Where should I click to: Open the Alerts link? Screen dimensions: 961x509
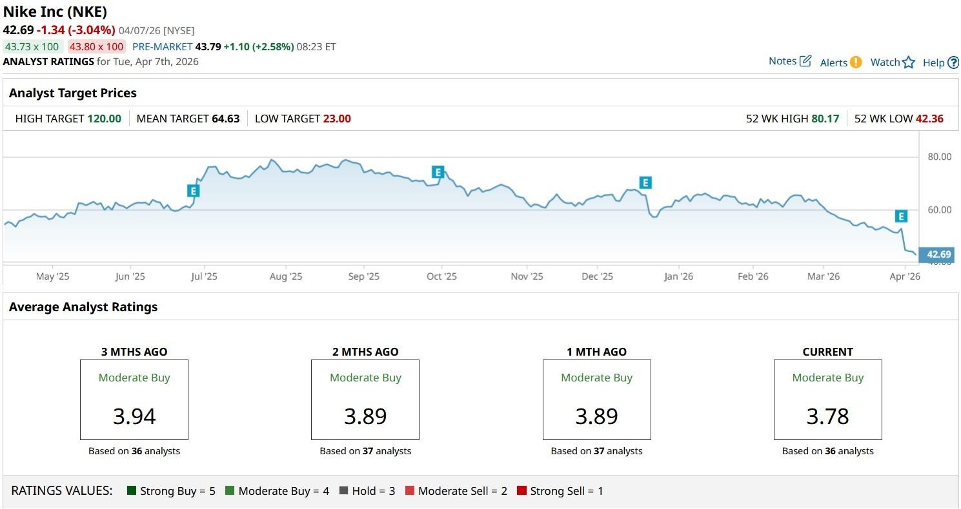click(x=833, y=62)
